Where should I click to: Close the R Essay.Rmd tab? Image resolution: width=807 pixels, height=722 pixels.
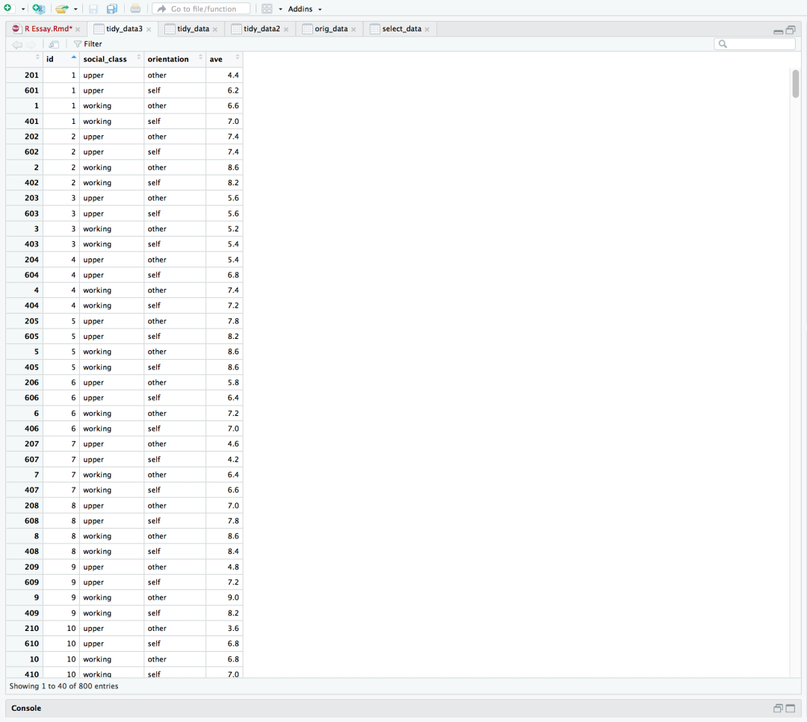pyautogui.click(x=78, y=29)
